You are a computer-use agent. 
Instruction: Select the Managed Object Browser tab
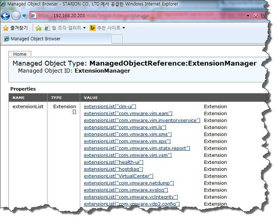(57, 39)
